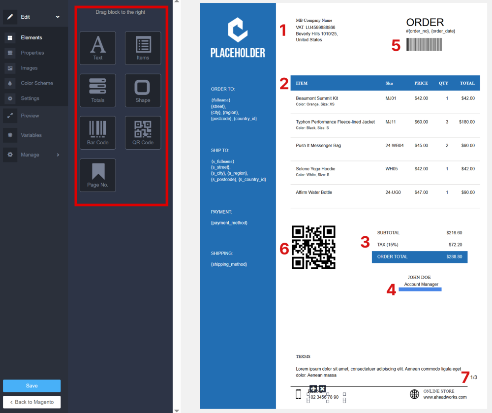The width and height of the screenshot is (492, 413).
Task: Click the Properties sidebar icon
Action: pyautogui.click(x=10, y=53)
